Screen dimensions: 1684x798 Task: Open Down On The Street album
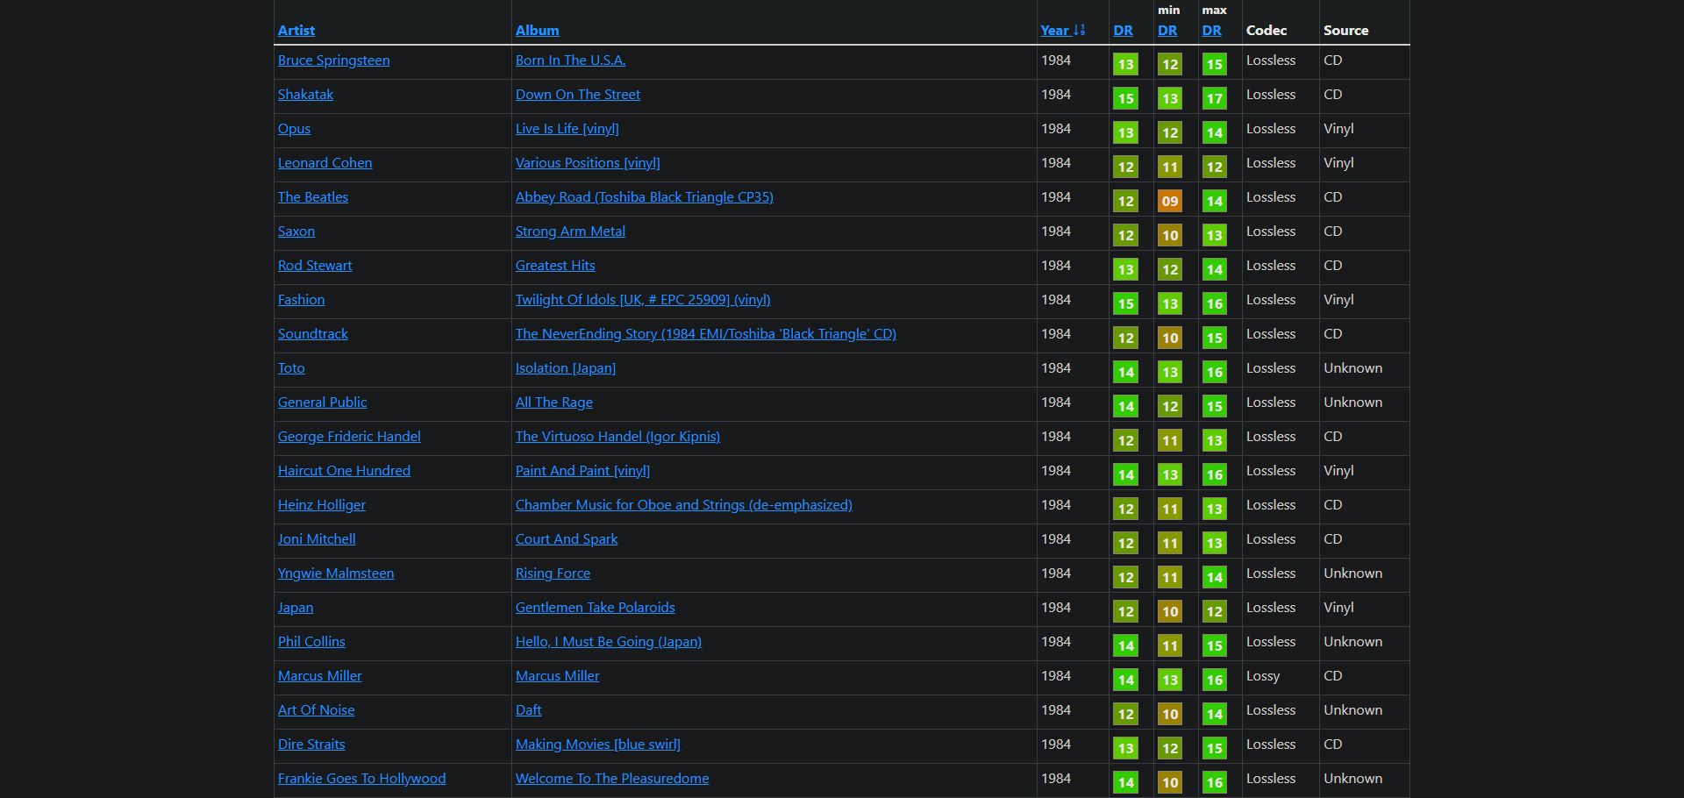click(578, 95)
